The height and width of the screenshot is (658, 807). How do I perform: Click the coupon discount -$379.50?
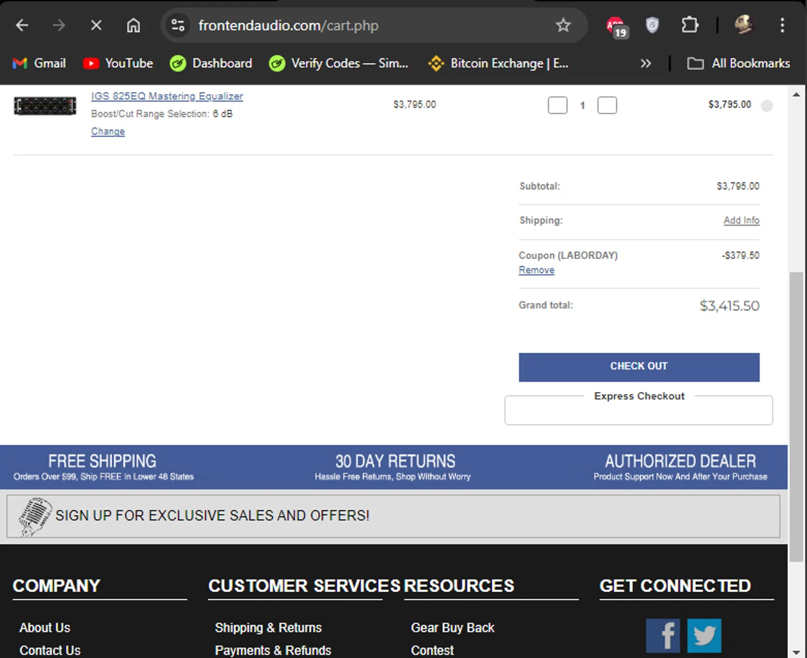pos(741,255)
